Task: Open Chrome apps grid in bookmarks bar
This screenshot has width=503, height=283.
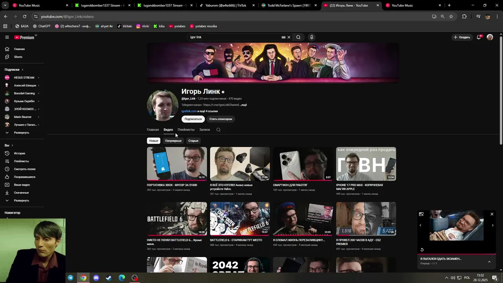Action: 5,26
